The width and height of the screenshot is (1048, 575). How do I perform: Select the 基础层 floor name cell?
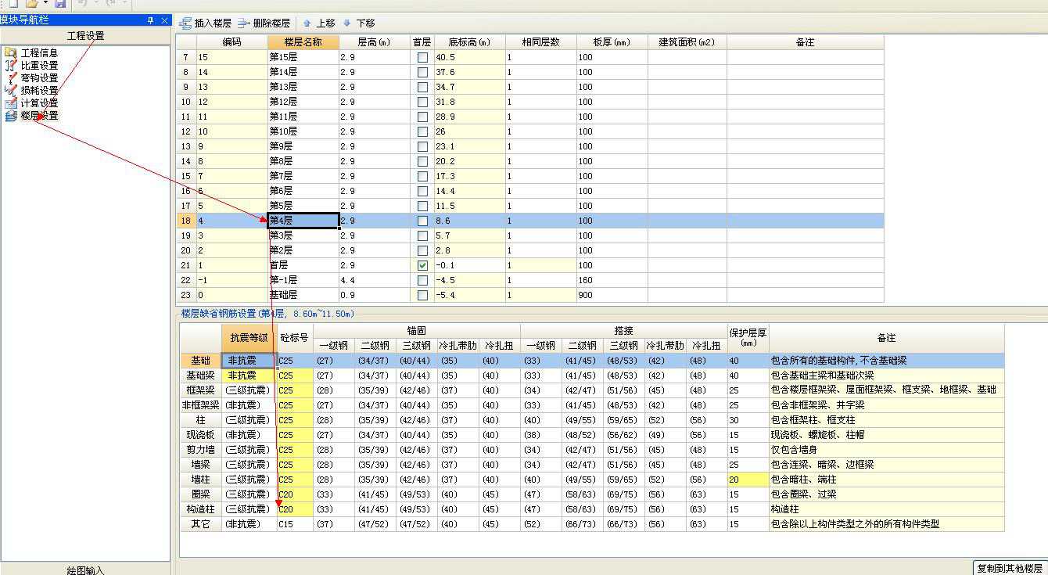303,295
